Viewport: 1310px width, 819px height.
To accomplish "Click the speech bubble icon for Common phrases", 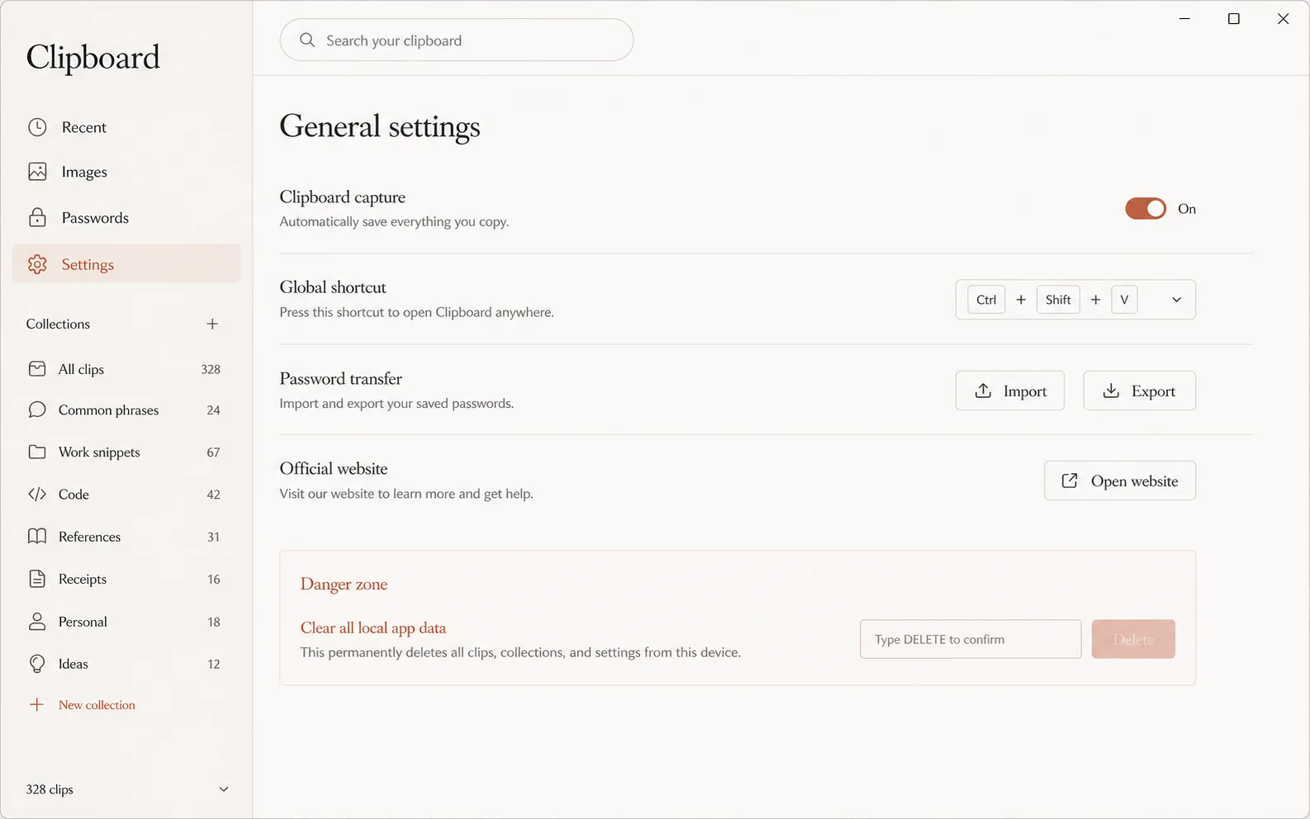I will click(x=37, y=409).
